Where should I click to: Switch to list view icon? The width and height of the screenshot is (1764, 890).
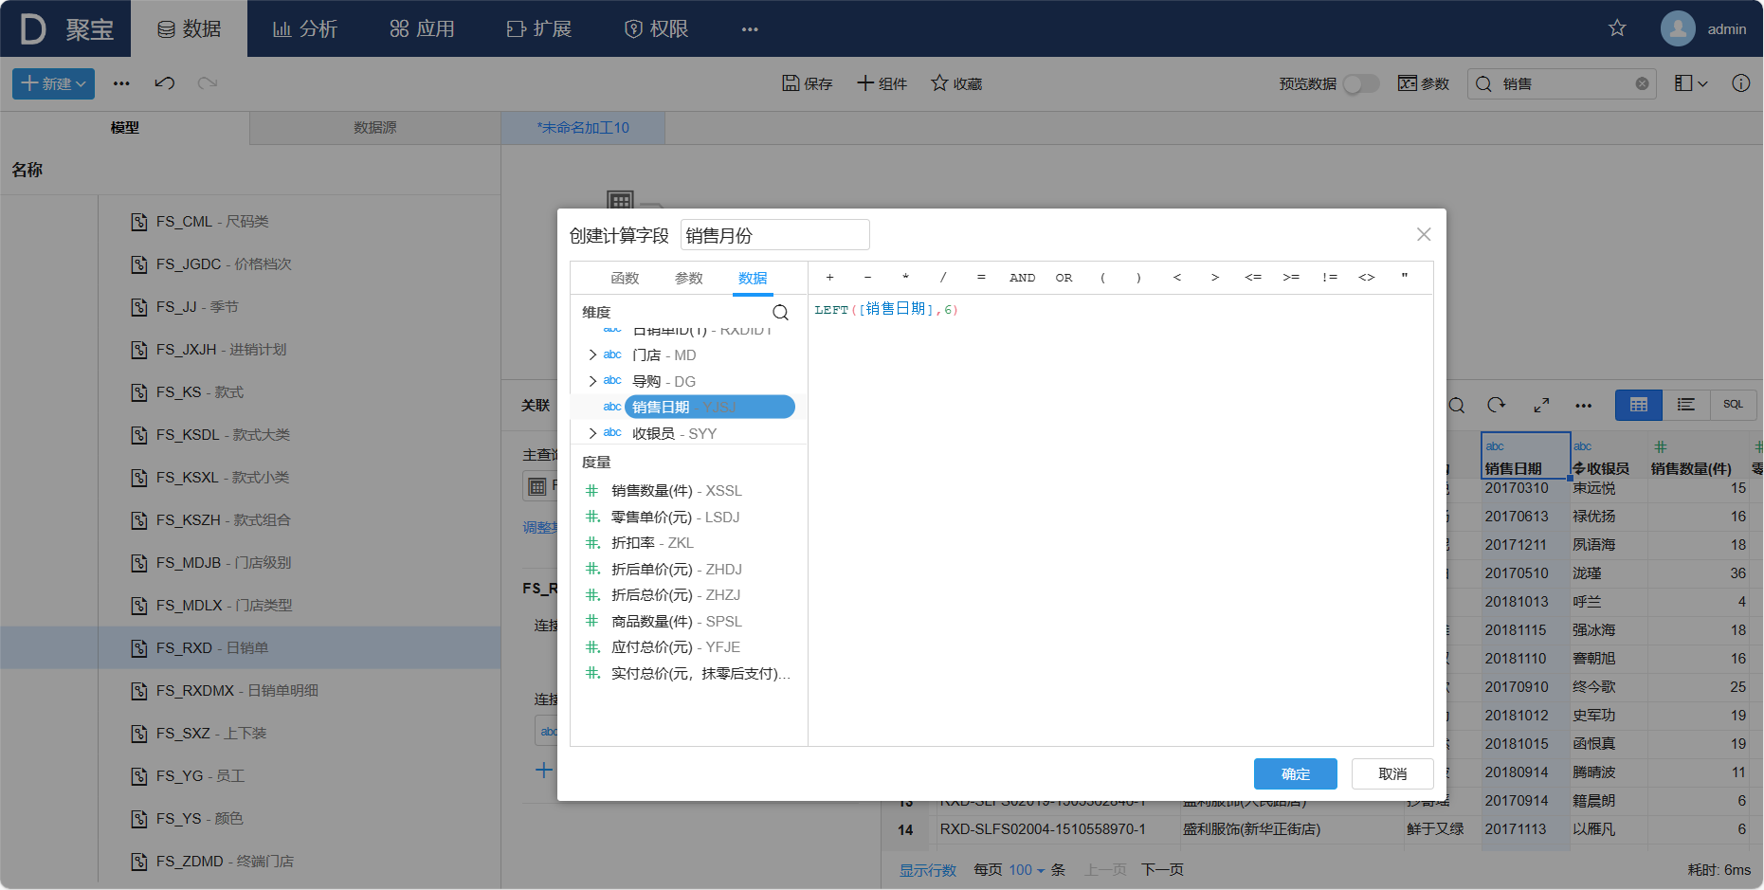[1686, 405]
